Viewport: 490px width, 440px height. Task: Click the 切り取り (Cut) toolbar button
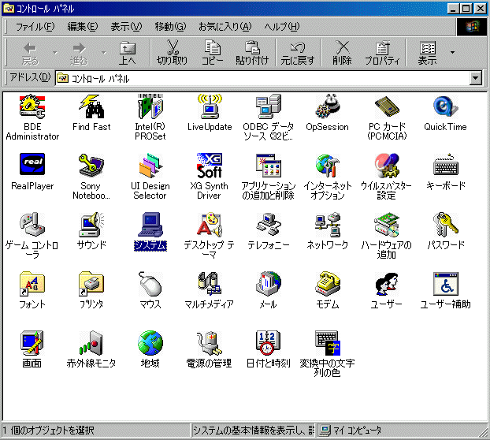tap(173, 52)
